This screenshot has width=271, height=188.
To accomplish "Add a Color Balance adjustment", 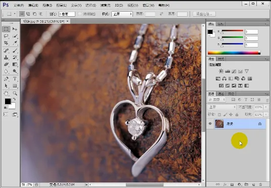I will click(224, 79).
